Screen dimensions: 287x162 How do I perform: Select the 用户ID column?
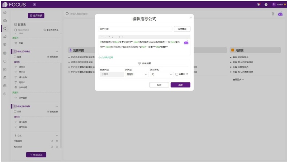(22, 72)
